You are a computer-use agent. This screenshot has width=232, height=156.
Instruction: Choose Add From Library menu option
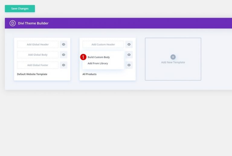point(98,64)
